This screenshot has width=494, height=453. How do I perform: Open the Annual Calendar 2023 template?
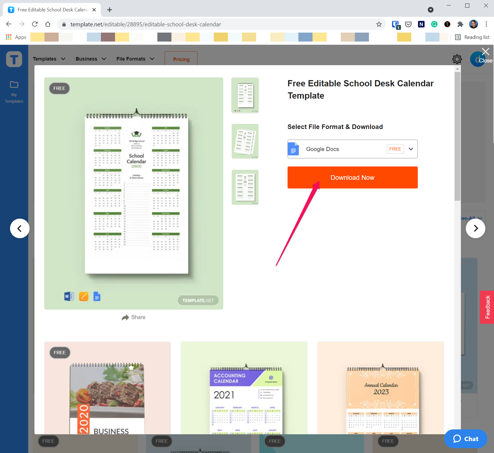point(381,388)
